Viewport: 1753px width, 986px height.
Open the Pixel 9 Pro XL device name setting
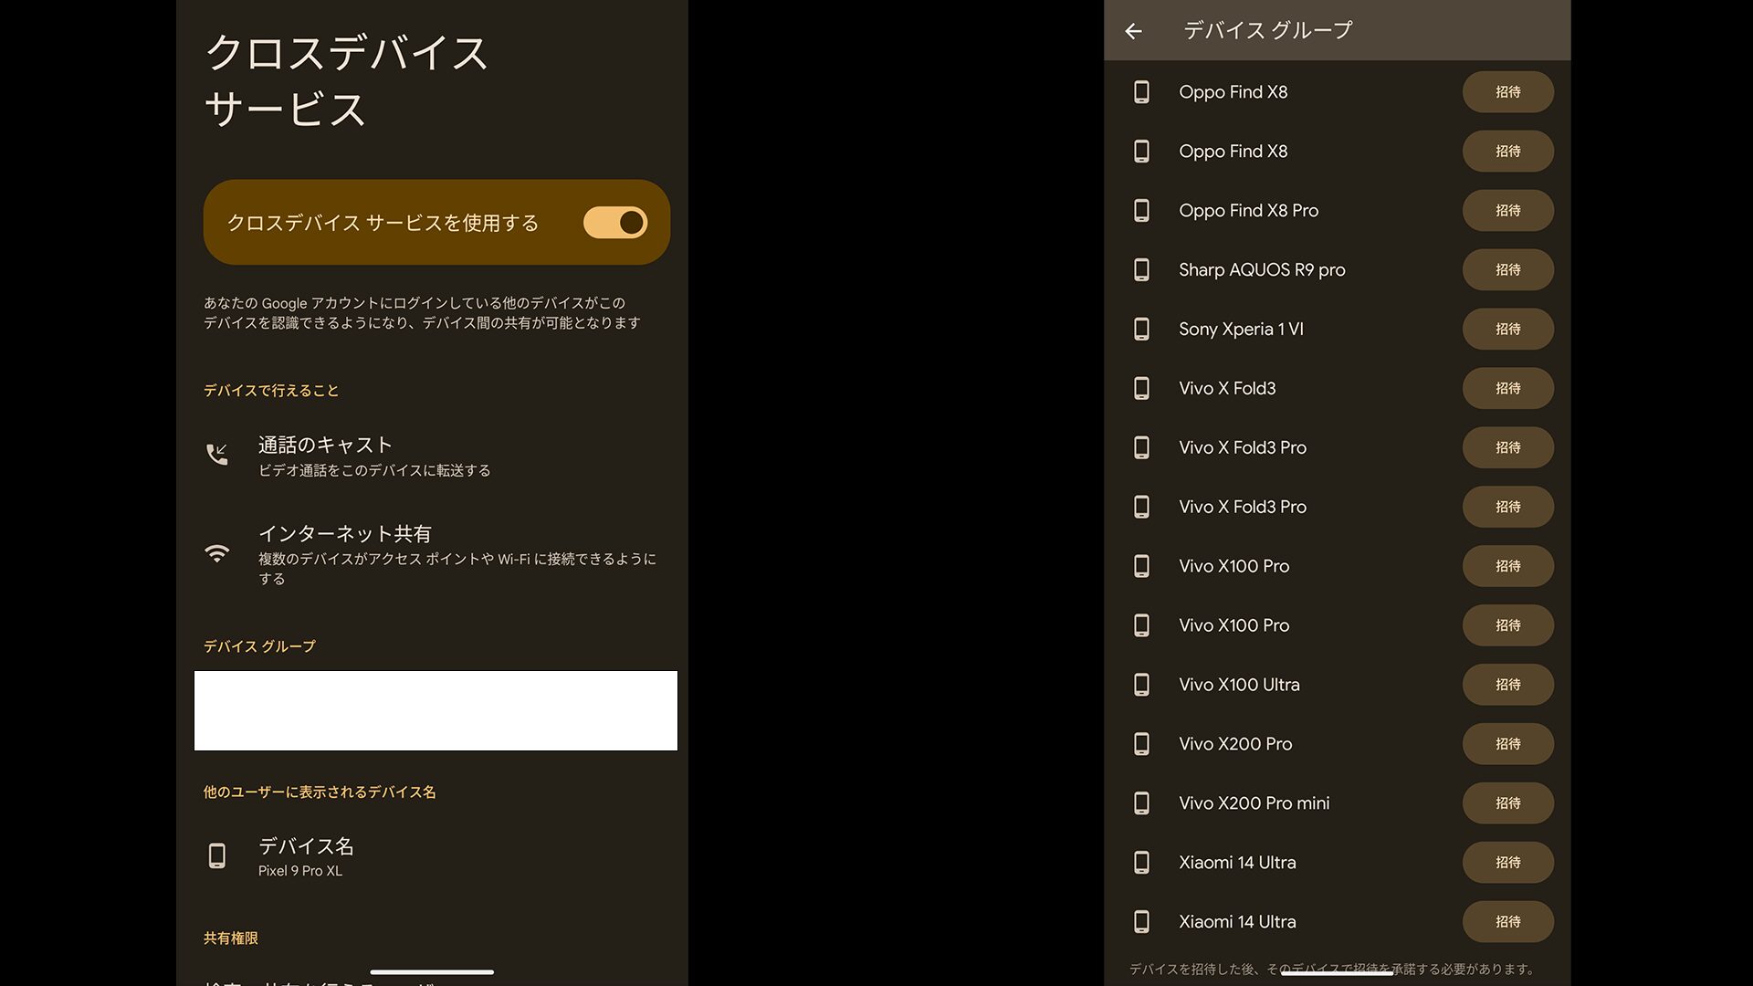(x=306, y=856)
